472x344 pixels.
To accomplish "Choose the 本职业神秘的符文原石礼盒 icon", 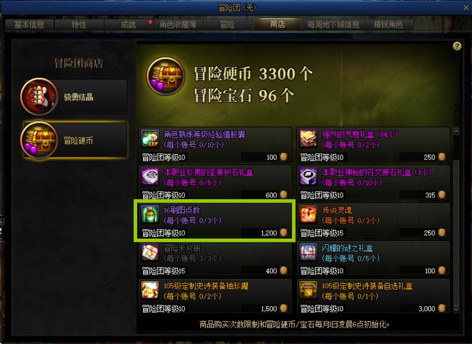I will pos(308,177).
